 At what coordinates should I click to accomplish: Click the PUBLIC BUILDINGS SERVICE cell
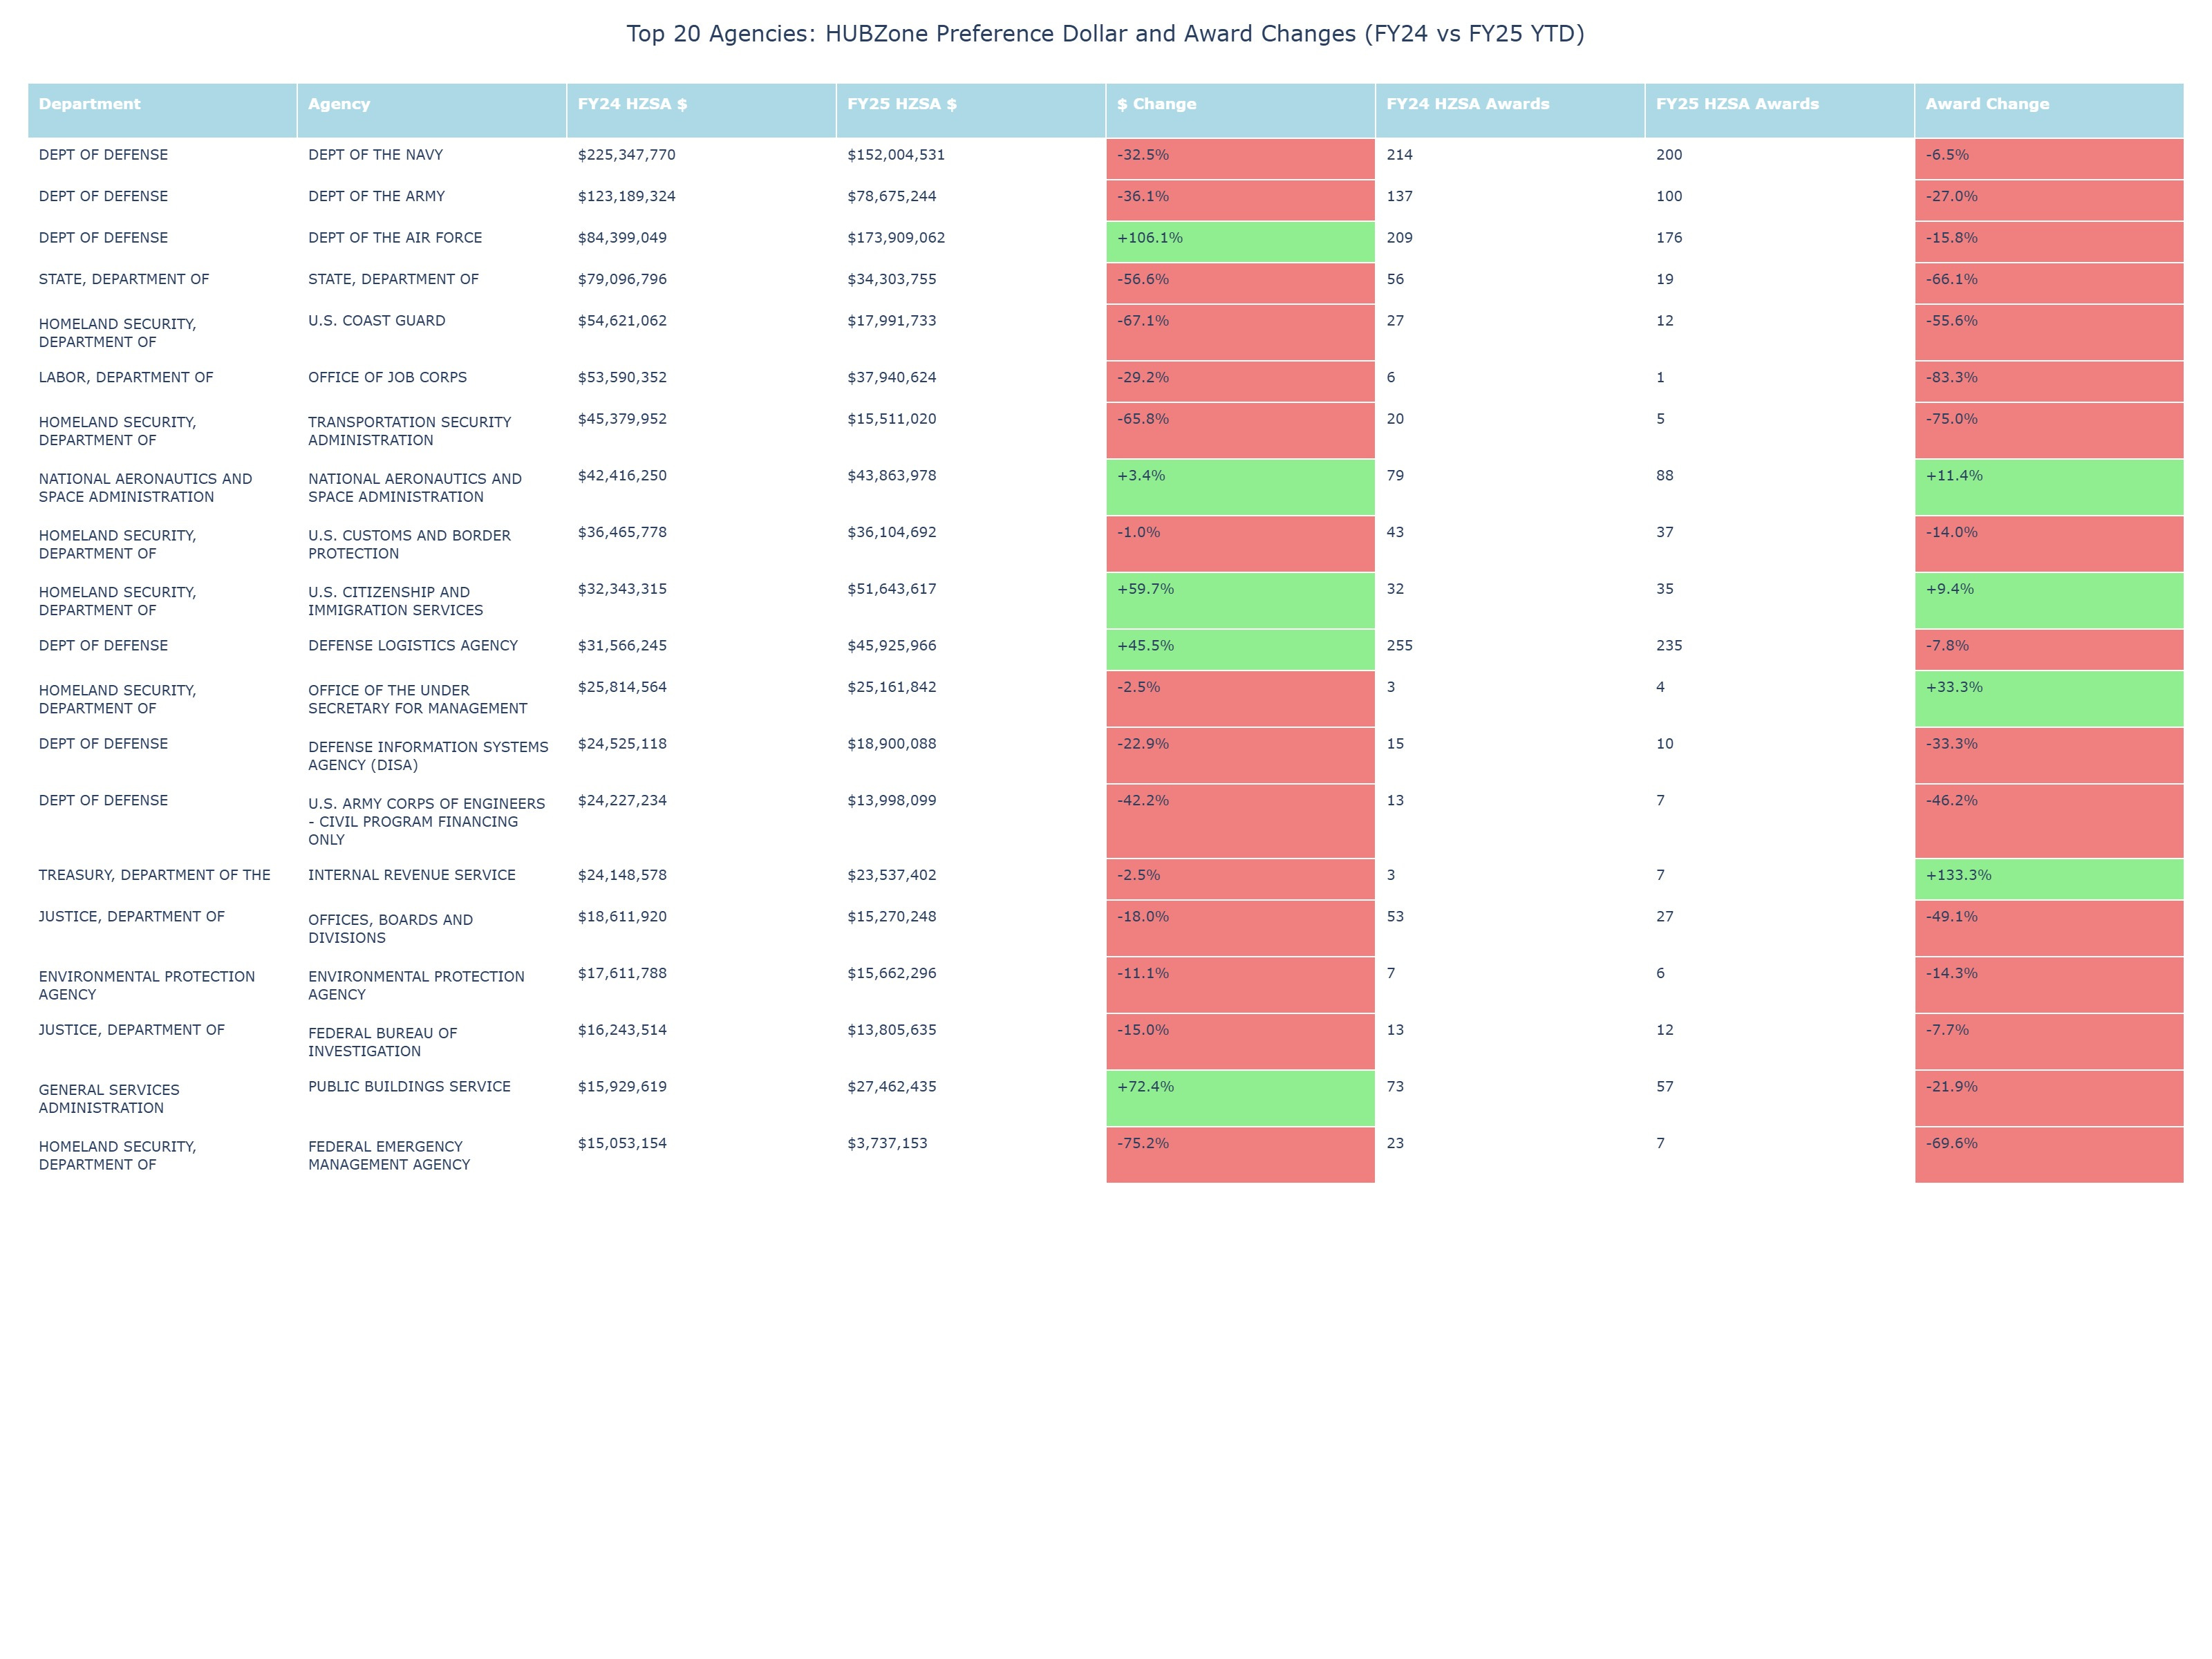[x=409, y=1087]
